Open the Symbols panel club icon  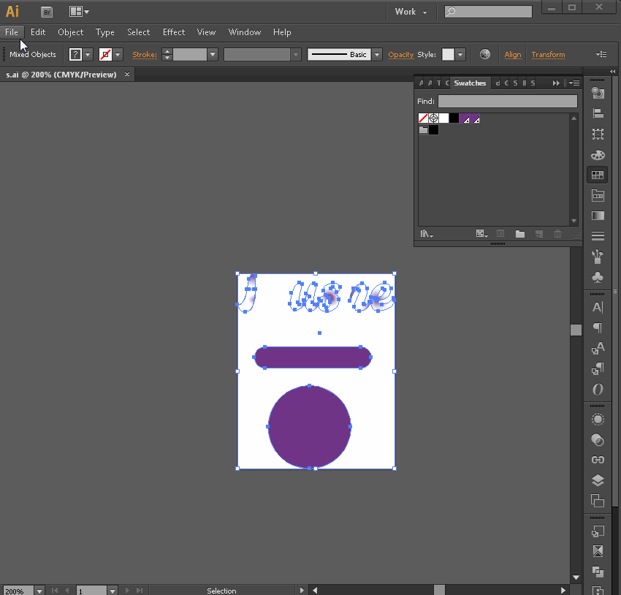tap(598, 278)
